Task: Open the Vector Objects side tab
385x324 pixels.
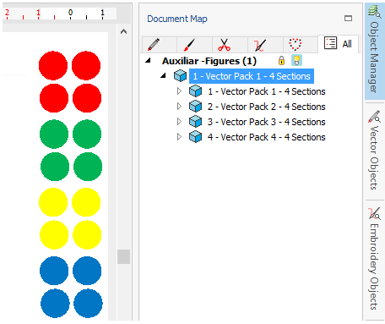Action: pyautogui.click(x=375, y=151)
